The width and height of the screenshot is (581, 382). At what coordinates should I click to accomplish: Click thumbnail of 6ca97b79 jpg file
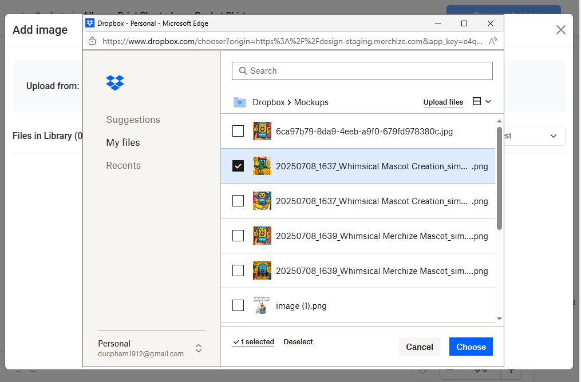[262, 131]
